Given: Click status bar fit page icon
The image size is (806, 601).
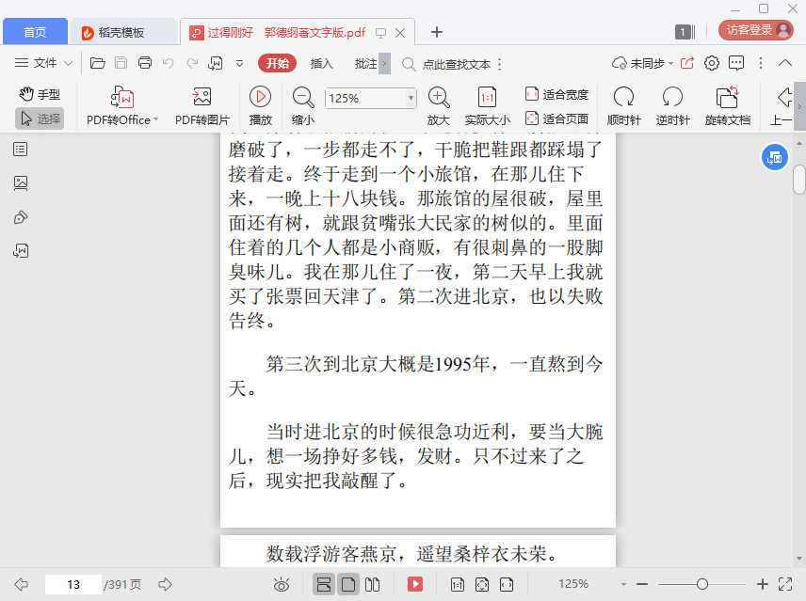Looking at the screenshot, I should tap(482, 584).
